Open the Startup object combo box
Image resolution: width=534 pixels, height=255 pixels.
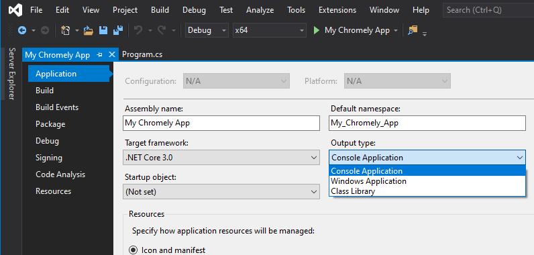(x=221, y=192)
